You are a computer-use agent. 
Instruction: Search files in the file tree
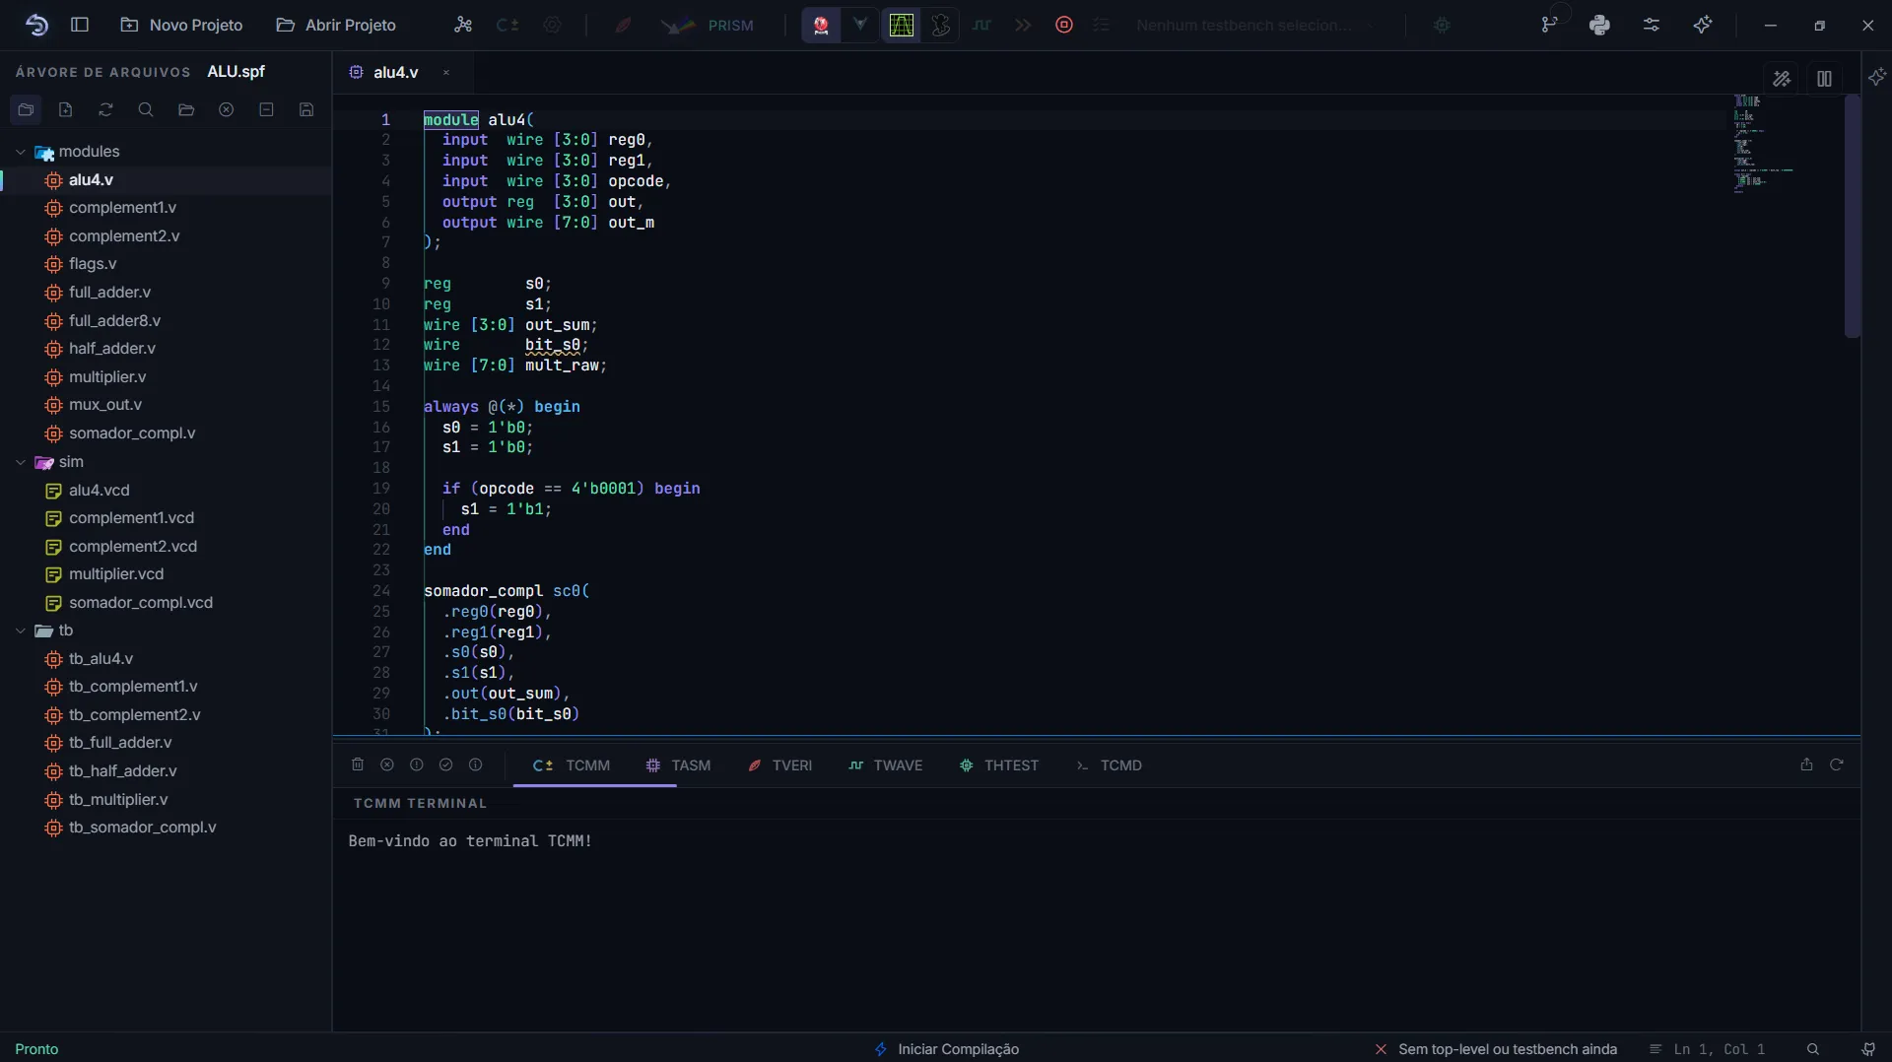pyautogui.click(x=146, y=109)
